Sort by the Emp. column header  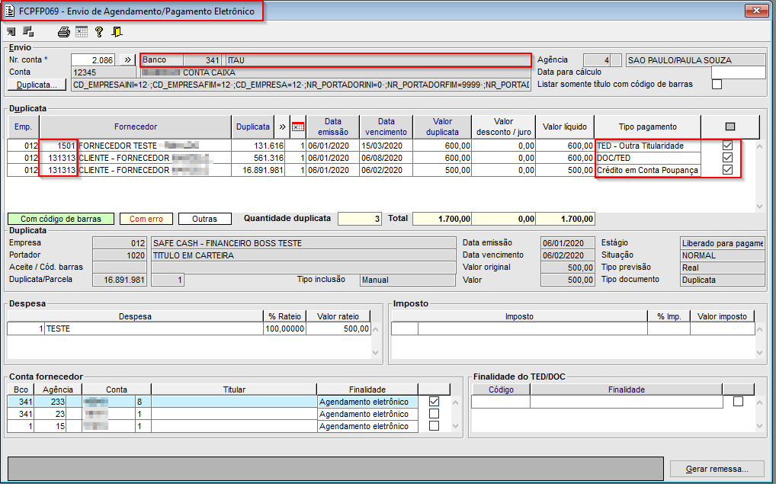click(x=24, y=127)
